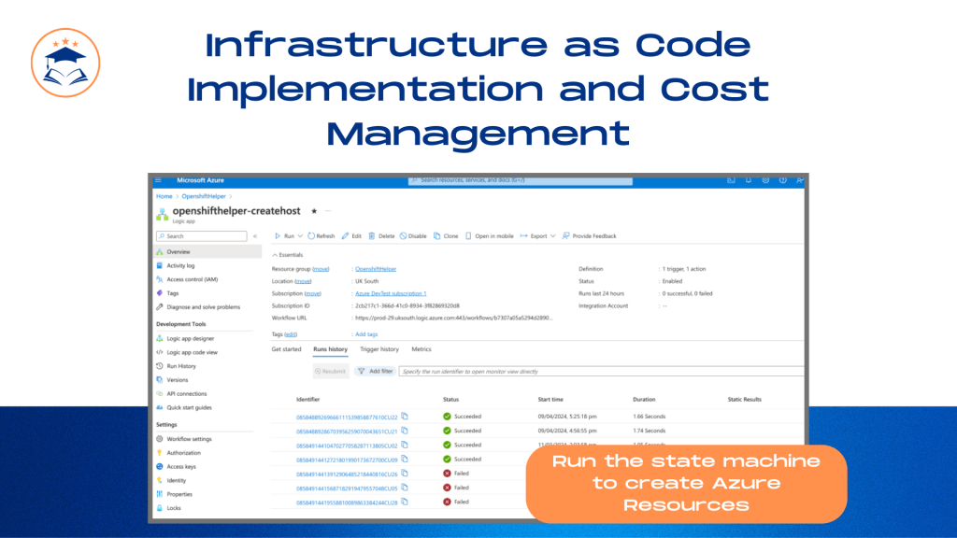Screen dimensions: 957x538
Task: Open Access keys in the sidebar
Action: (181, 467)
